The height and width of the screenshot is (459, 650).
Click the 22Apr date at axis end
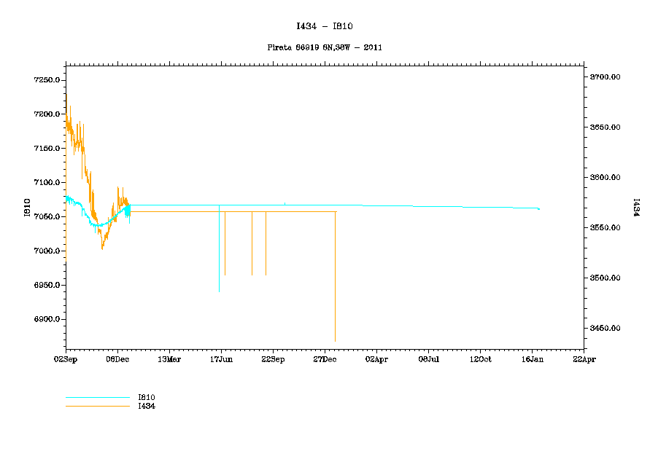(x=584, y=359)
